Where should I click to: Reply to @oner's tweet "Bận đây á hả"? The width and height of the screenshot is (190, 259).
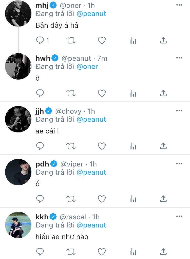tap(40, 40)
